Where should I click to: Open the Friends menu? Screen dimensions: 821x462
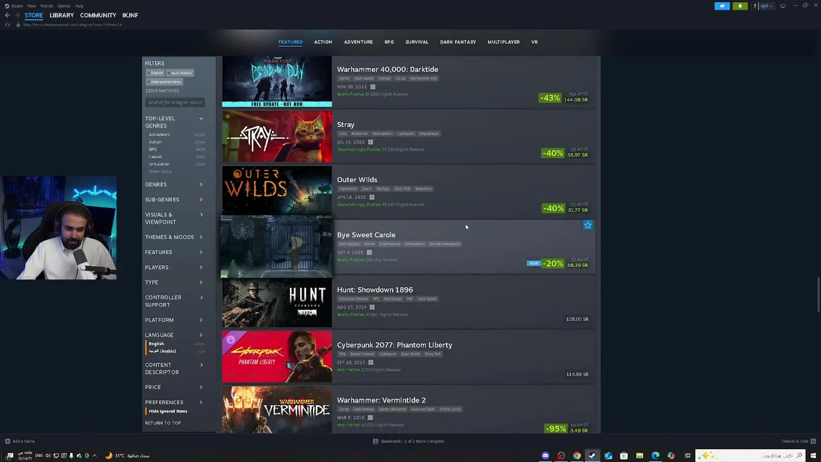(47, 6)
